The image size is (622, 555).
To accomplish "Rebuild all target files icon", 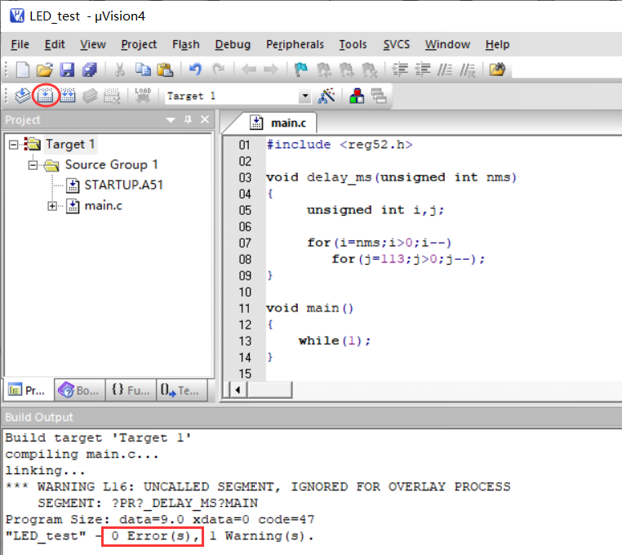I will pyautogui.click(x=68, y=96).
